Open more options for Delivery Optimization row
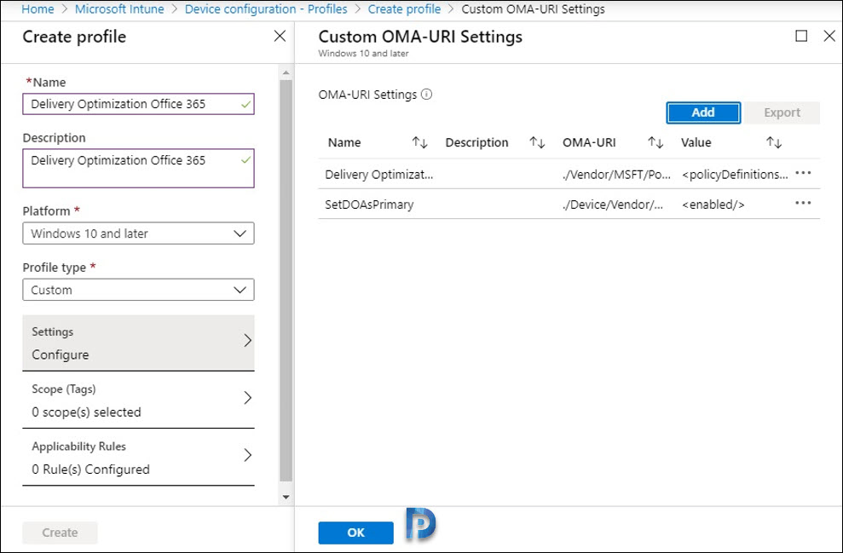Image resolution: width=843 pixels, height=553 pixels. 803,173
